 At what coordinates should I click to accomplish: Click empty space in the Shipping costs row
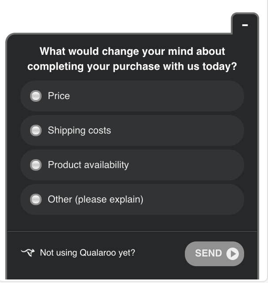177,130
